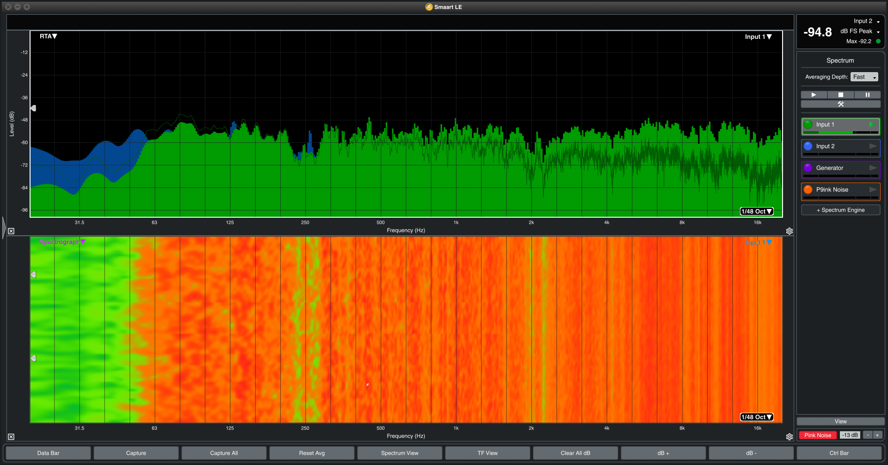Image resolution: width=888 pixels, height=465 pixels.
Task: Click the upper spectrograph threshold arrow marker
Action: (33, 275)
